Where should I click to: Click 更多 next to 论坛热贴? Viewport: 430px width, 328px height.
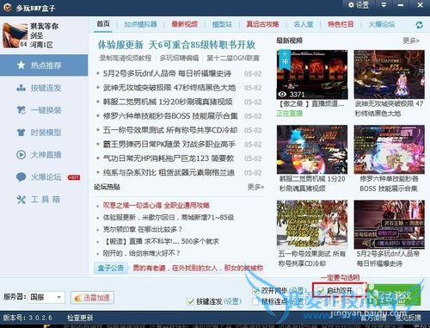point(255,187)
